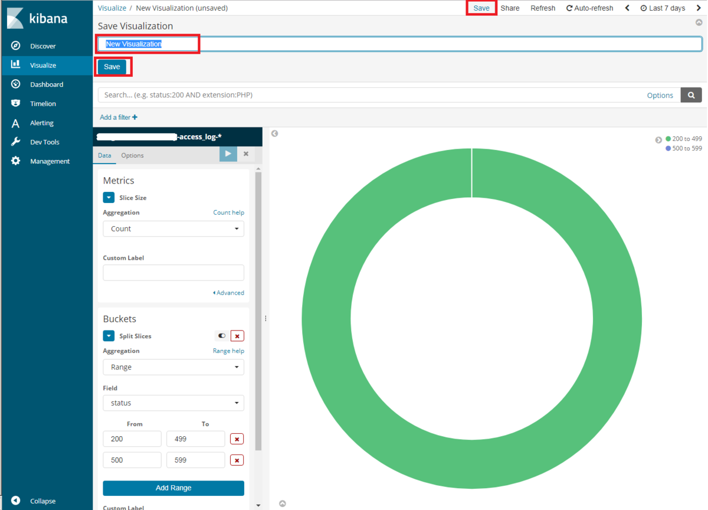The width and height of the screenshot is (708, 510).
Task: Remove the 200 to 499 range
Action: [237, 440]
